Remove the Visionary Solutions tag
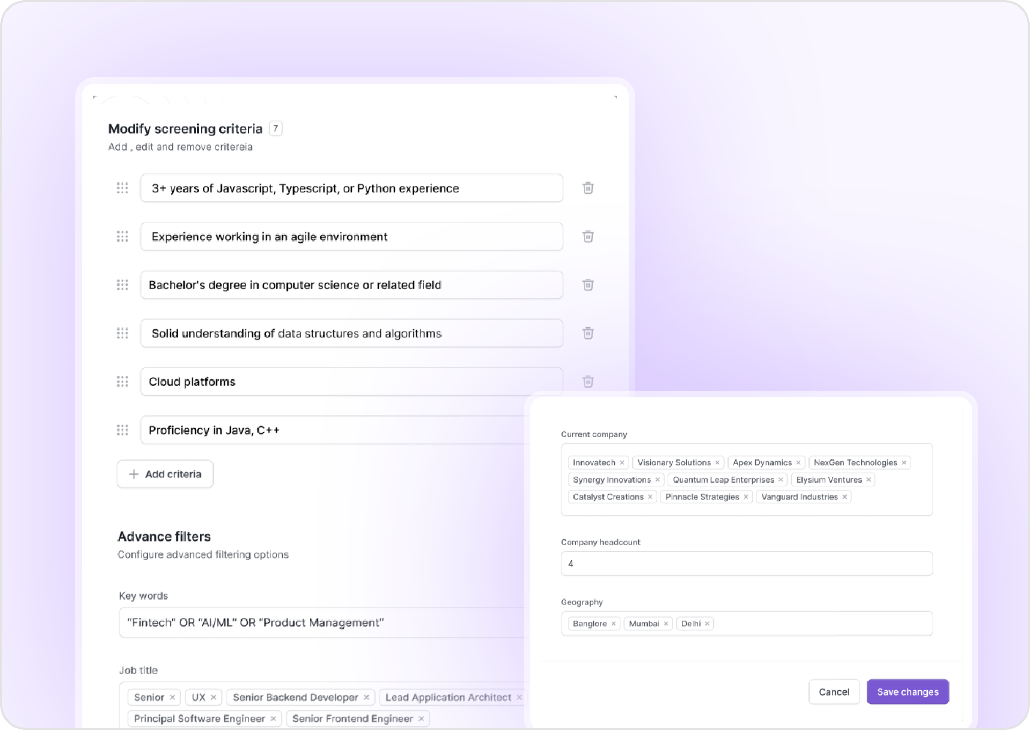 (717, 463)
